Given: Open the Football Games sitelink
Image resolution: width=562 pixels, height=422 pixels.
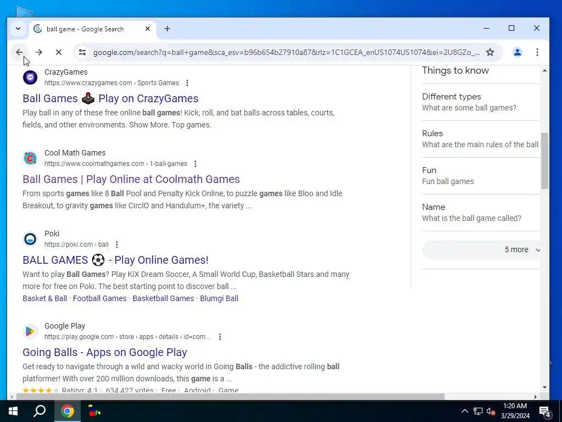Looking at the screenshot, I should coord(100,298).
